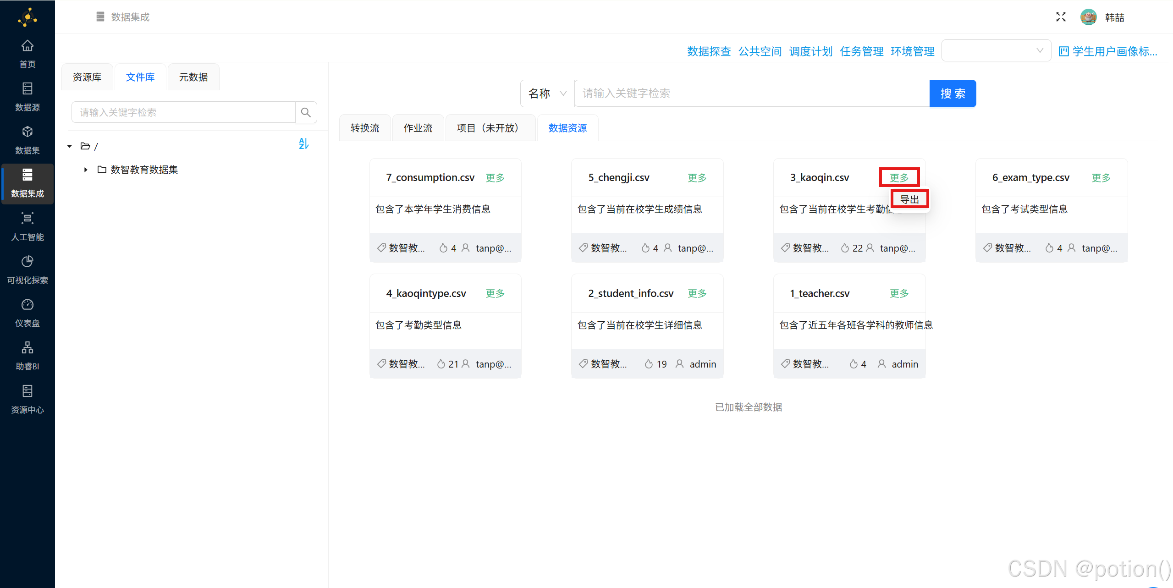Open the empty dropdown next to 环境管理

point(996,51)
